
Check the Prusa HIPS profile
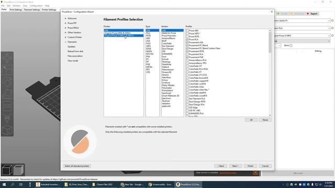187,33
